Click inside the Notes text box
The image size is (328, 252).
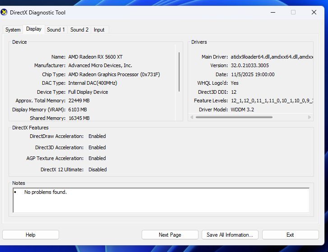coord(161,200)
